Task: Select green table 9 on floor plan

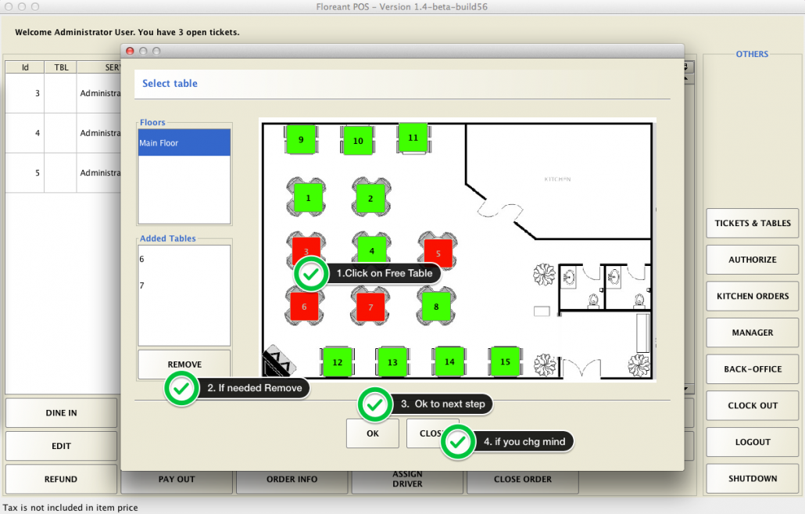Action: coord(301,139)
